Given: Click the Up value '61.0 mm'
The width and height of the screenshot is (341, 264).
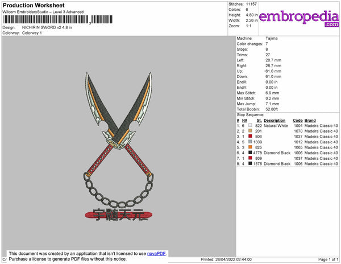Looking at the screenshot, I should click(273, 71).
